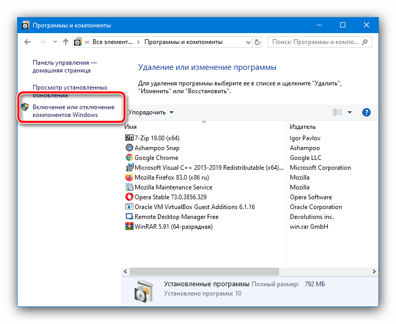This screenshot has width=396, height=324.
Task: Click horizontal scrollbar right arrow
Action: (374, 272)
